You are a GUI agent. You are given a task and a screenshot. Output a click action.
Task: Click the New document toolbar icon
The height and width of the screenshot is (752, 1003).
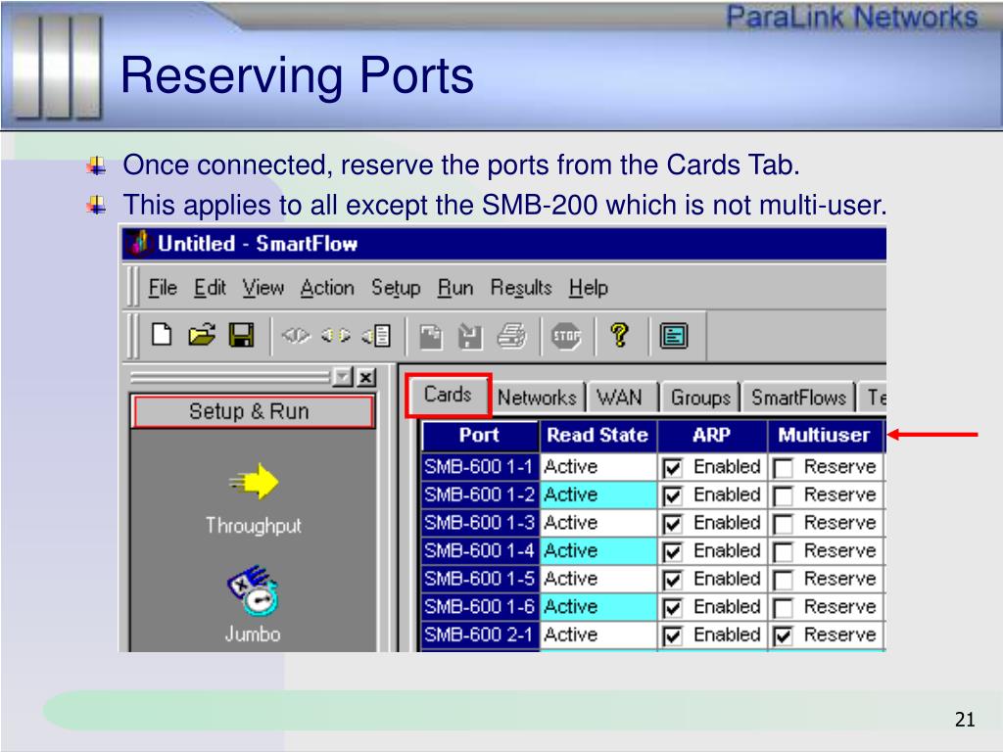pos(162,335)
